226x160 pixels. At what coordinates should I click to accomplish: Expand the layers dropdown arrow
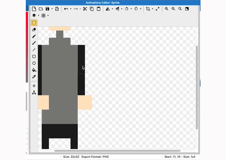click(39, 16)
